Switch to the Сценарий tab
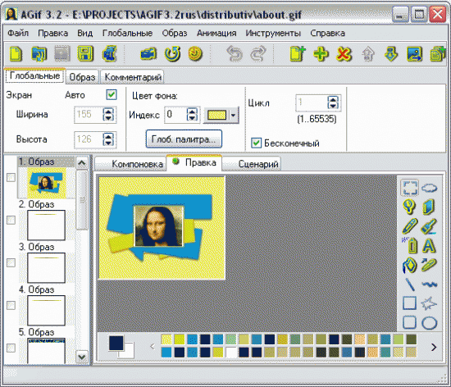 [252, 164]
